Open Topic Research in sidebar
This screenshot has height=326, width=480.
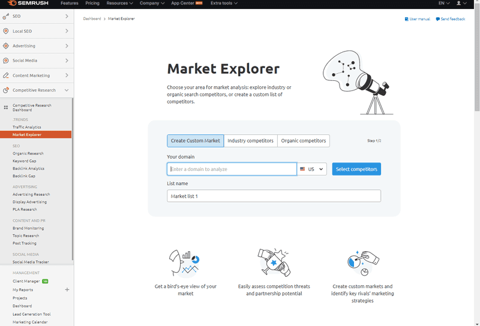point(26,236)
